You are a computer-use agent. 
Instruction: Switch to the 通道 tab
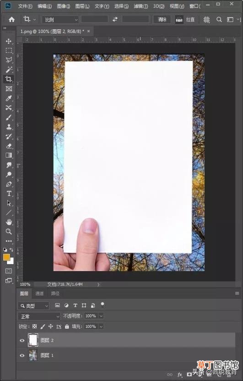click(x=39, y=294)
